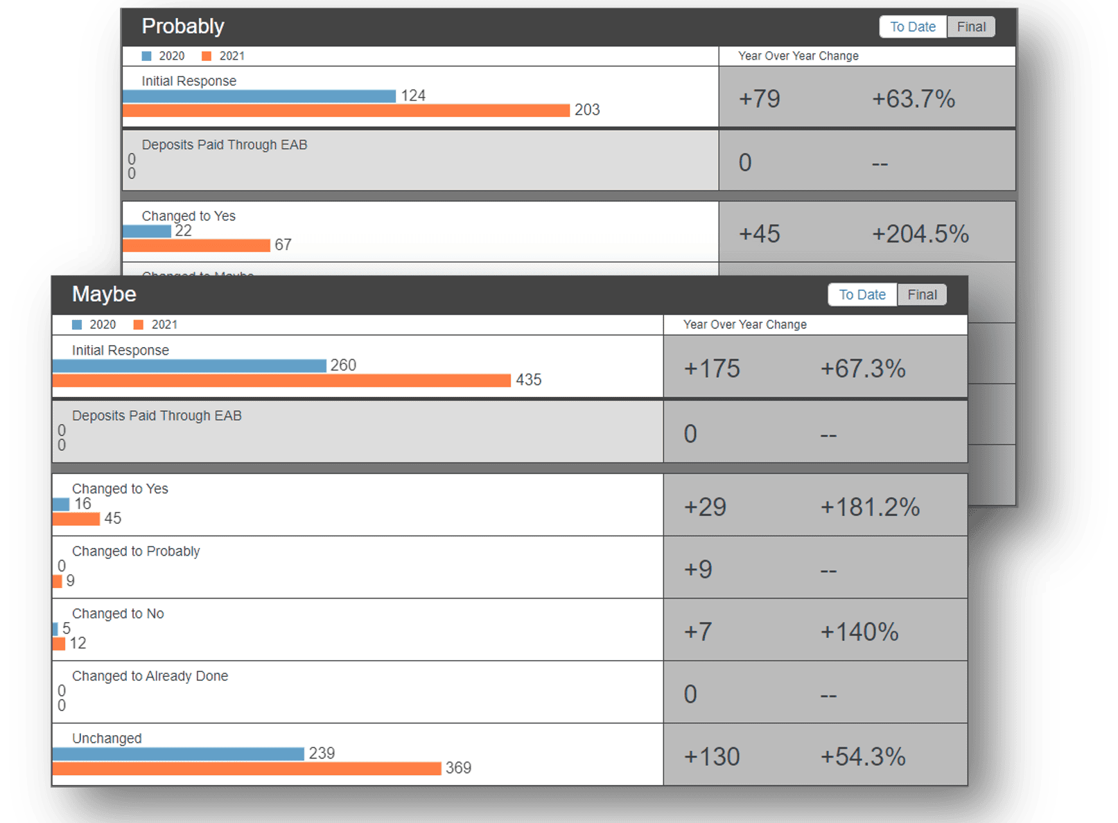The height and width of the screenshot is (823, 1118).
Task: Open the Changed to Already Done row label
Action: pos(150,676)
